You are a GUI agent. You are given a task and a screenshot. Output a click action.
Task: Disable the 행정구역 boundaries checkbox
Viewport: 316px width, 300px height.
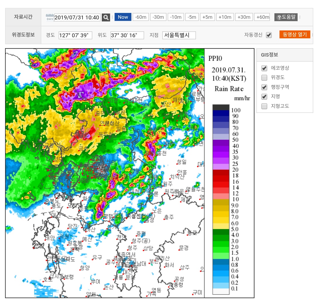[265, 87]
